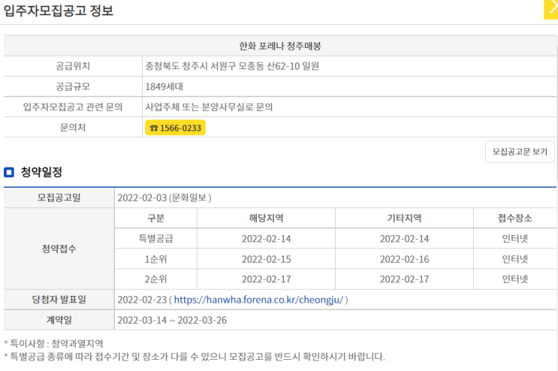
Task: Click 기타지역 date for 특별공급
Action: (404, 239)
